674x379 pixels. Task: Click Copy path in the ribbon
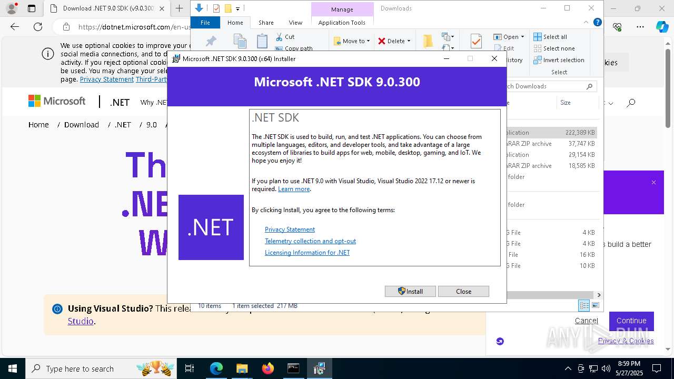tap(293, 48)
